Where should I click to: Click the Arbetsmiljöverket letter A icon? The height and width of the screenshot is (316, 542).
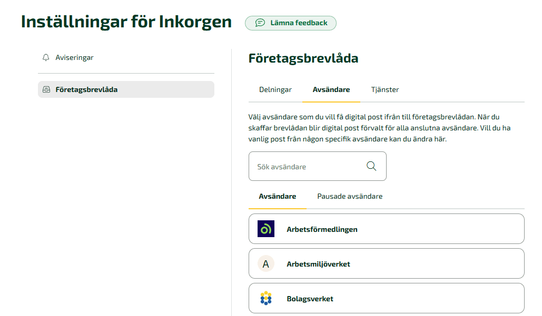pyautogui.click(x=266, y=263)
